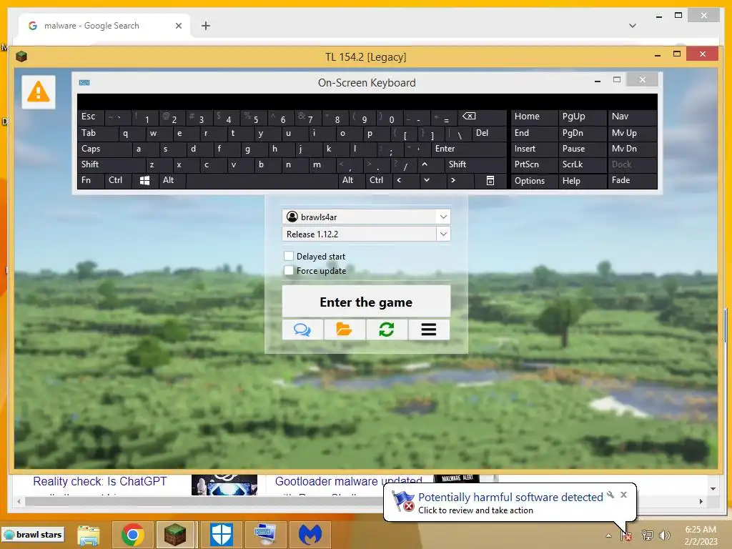
Task: Enable the Delayed start checkbox
Action: pos(289,256)
